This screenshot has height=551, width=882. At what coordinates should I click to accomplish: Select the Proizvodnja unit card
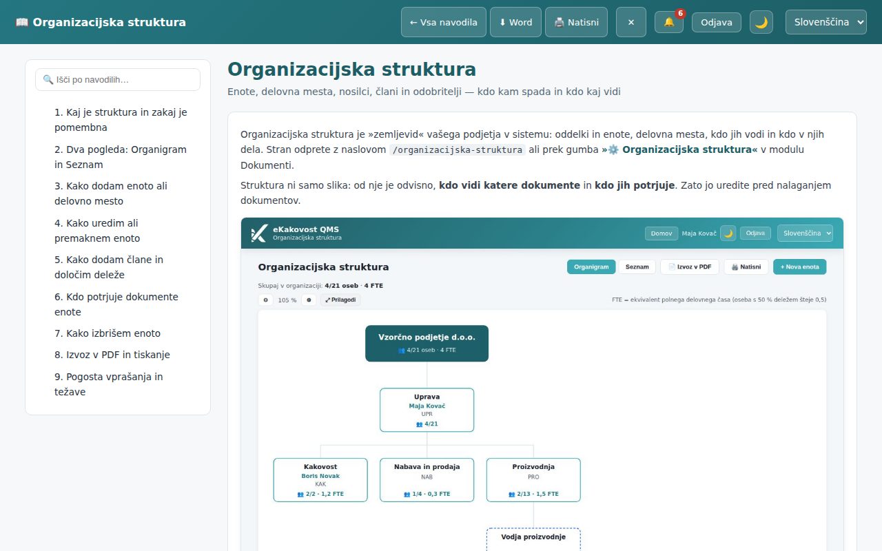(533, 480)
